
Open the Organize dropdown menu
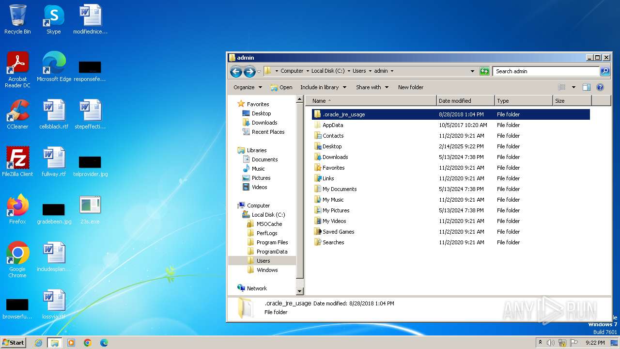248,87
